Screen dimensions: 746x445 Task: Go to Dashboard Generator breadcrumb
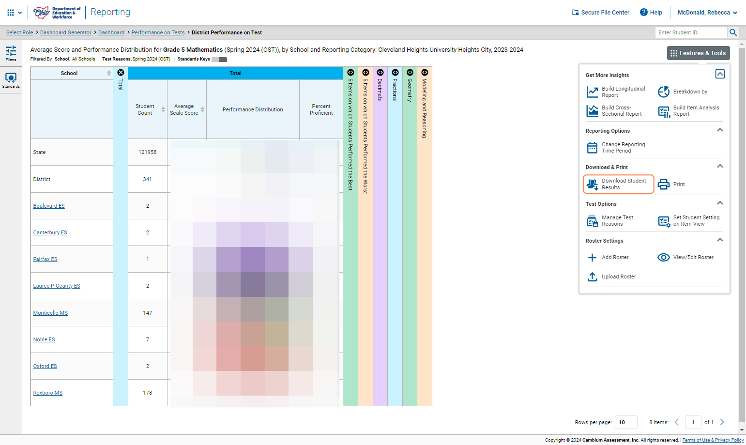click(65, 32)
